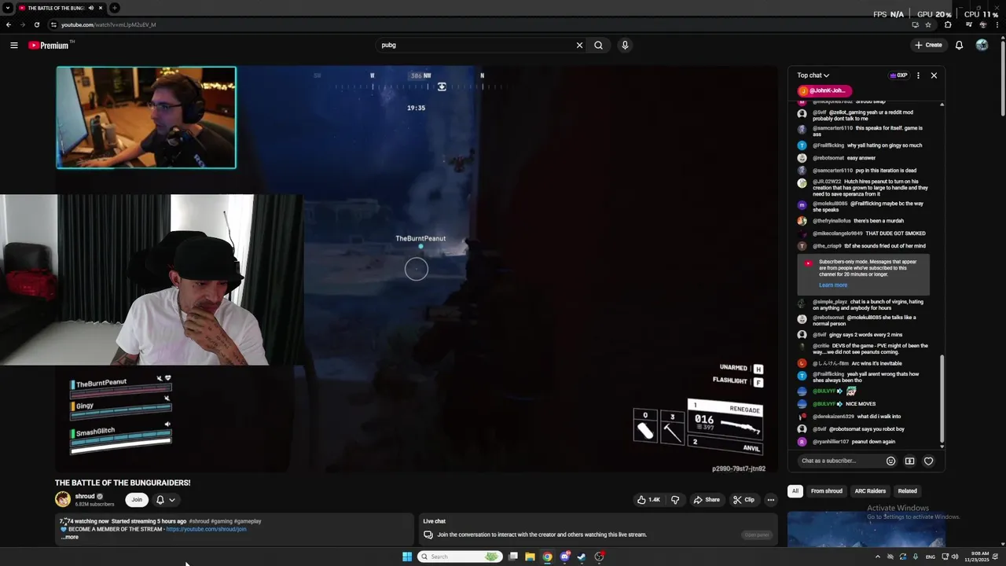
Task: Share this live stream
Action: (707, 500)
